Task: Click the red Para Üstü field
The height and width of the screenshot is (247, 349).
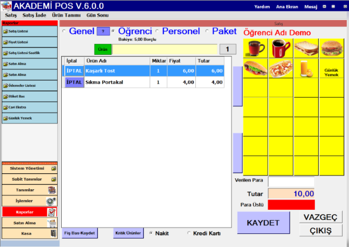Action: point(291,204)
